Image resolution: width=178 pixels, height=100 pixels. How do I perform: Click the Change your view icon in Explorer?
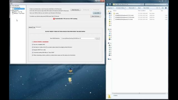(x=157, y=8)
